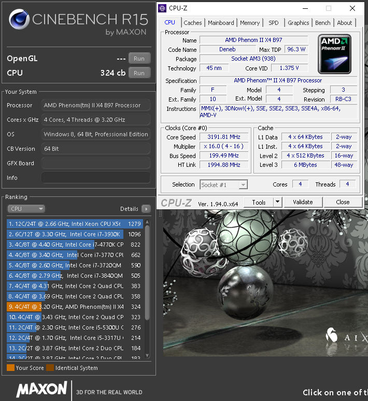Click the Technology 45 nm value
Viewport: 368px width, 401px height.
click(x=214, y=68)
